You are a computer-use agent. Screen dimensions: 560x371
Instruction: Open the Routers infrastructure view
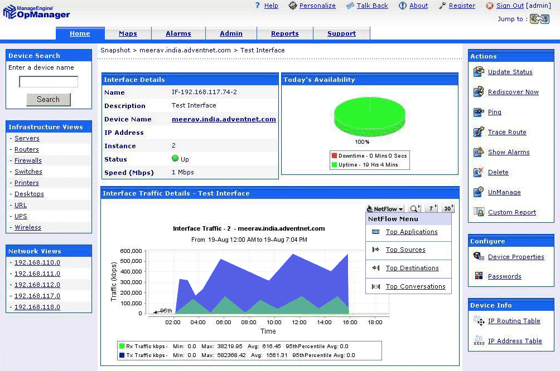pos(26,149)
